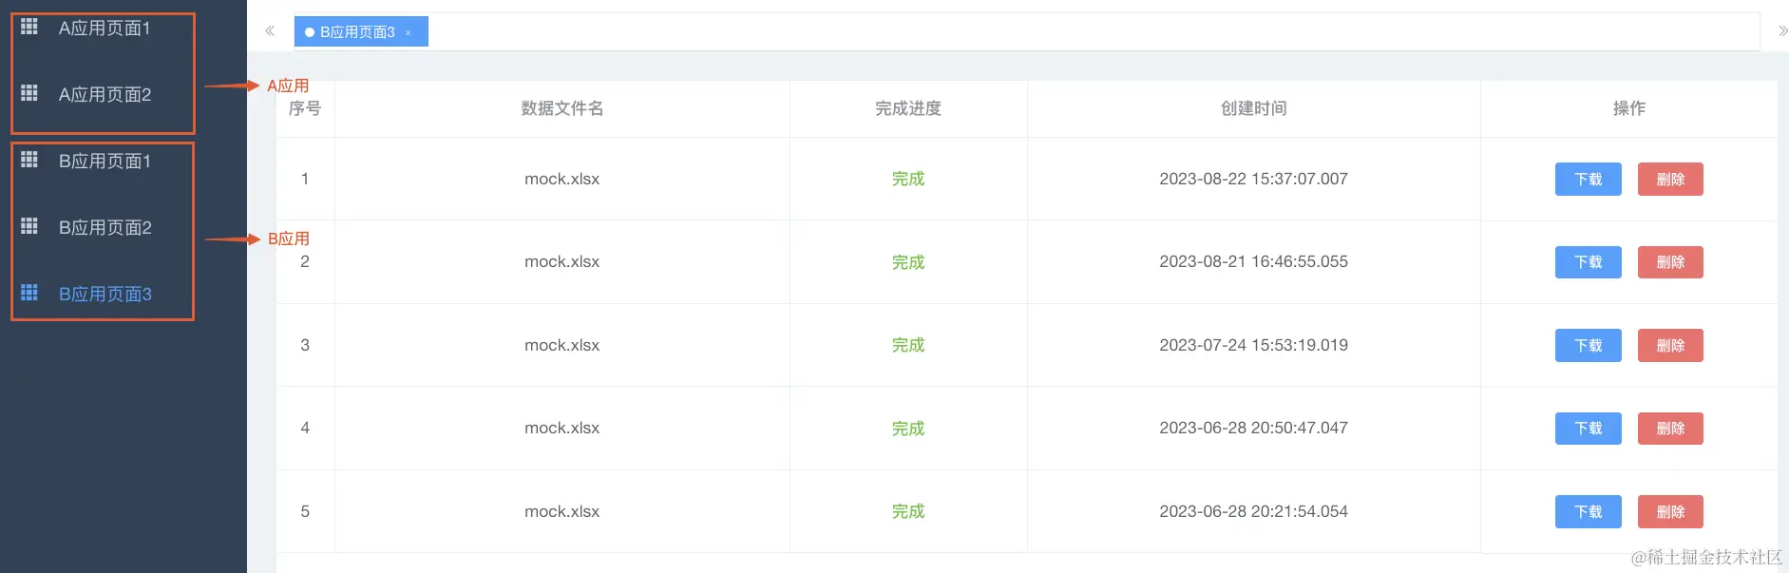Screen dimensions: 1789x573
Task: Click the 创建时间 column header
Action: pos(1254,108)
